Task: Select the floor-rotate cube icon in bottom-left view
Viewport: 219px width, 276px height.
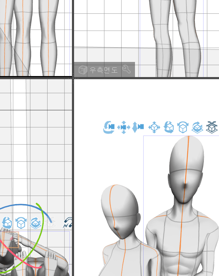Action: click(x=35, y=223)
